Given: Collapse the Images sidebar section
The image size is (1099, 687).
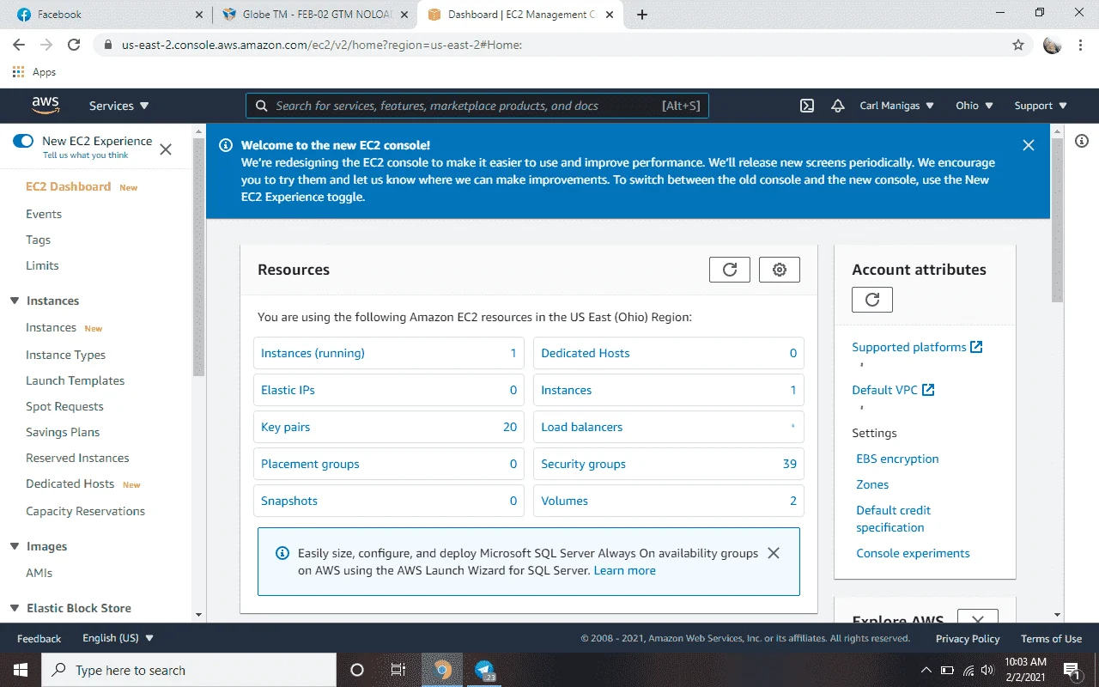Looking at the screenshot, I should (15, 546).
